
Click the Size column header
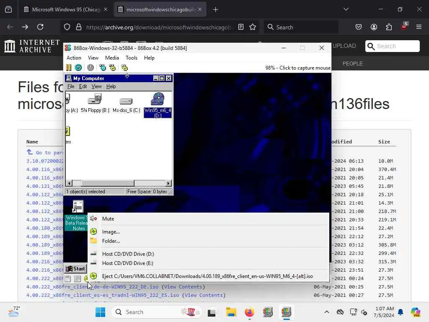tap(384, 142)
